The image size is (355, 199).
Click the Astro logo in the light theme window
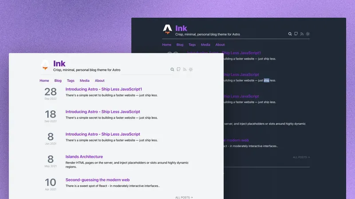pyautogui.click(x=44, y=65)
